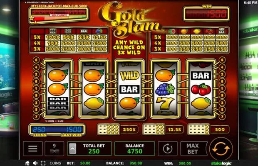Click the stakelogic logo link
Viewport: 258px width, 166px height.
tap(221, 163)
